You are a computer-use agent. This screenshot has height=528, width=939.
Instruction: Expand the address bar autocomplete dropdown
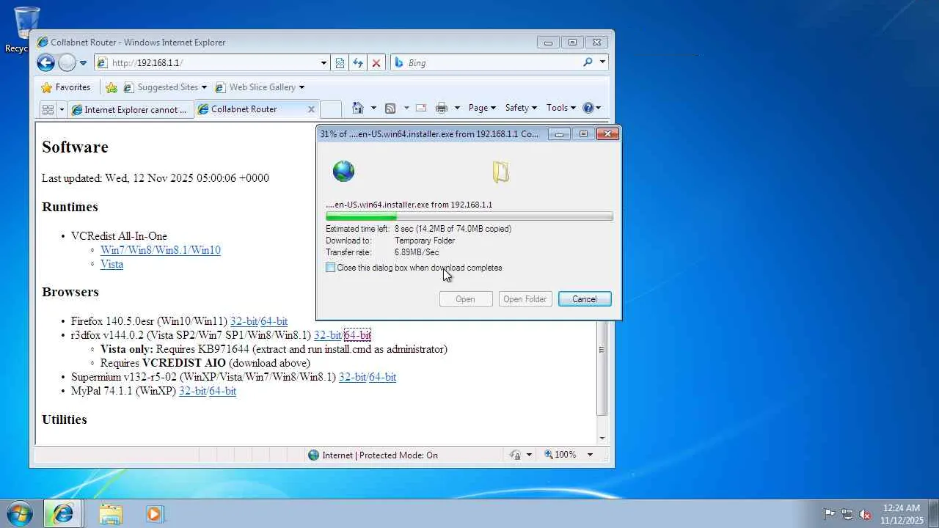click(x=324, y=63)
